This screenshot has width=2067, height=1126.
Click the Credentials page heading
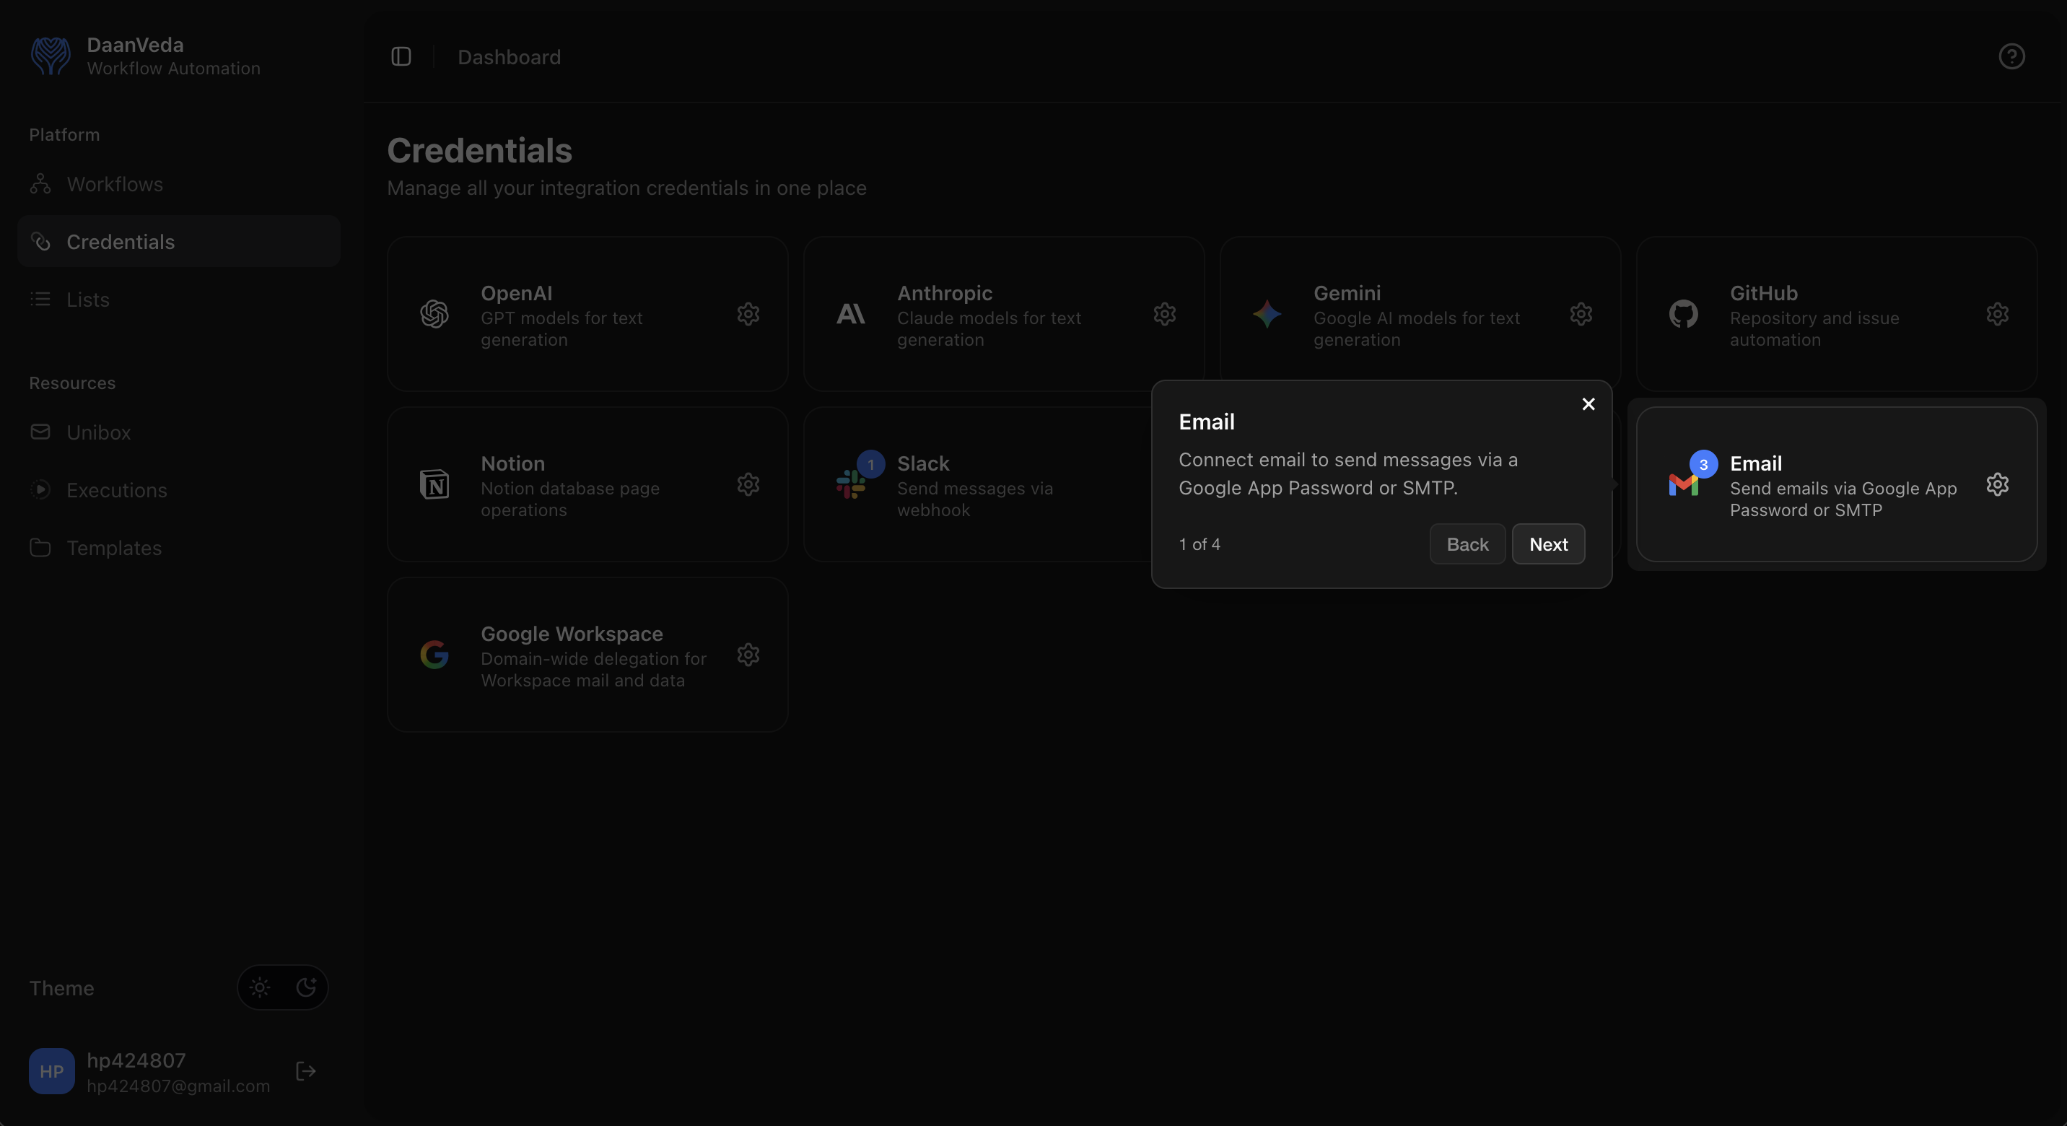point(479,150)
